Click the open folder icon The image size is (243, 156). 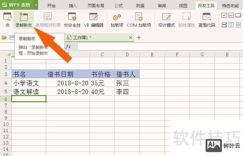tap(4, 38)
